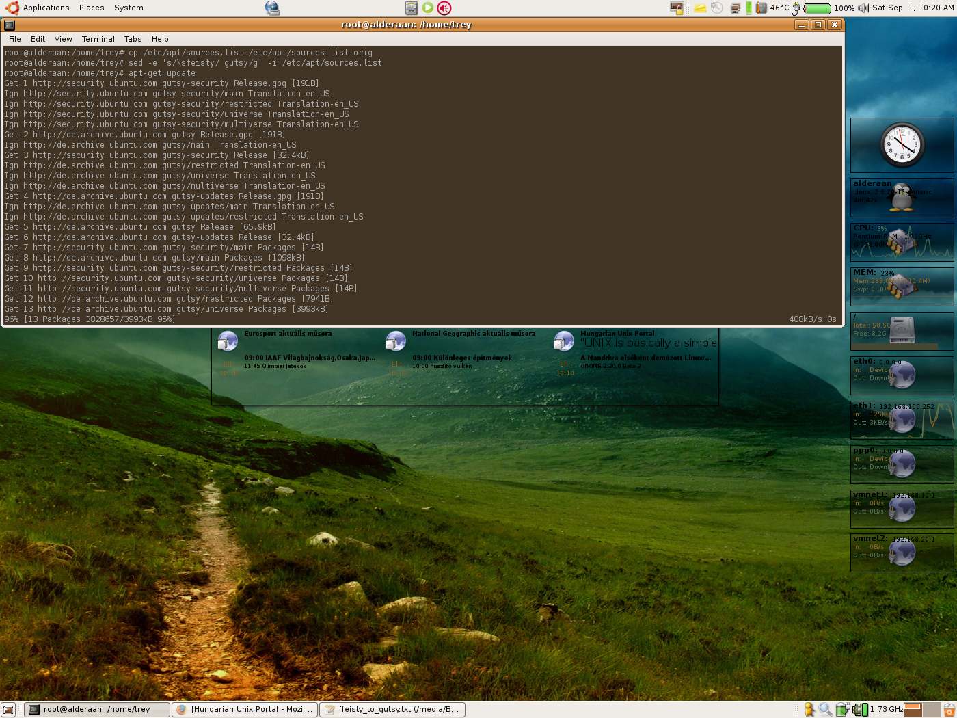
Task: Click the alderaan system info widget
Action: [x=902, y=198]
